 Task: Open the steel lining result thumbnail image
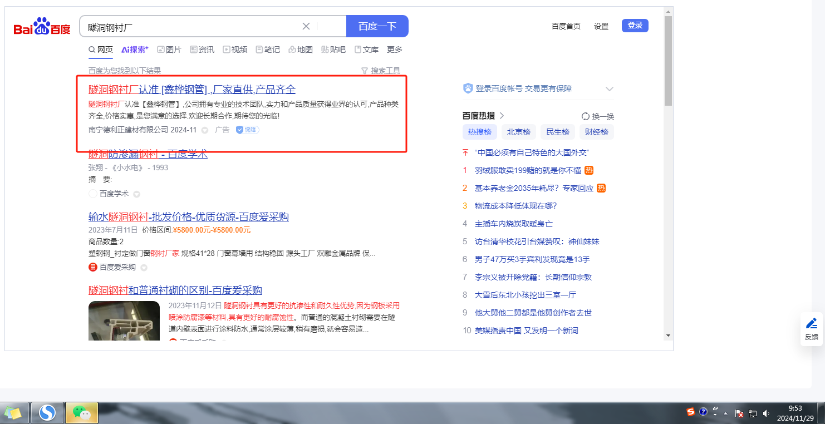tap(124, 321)
